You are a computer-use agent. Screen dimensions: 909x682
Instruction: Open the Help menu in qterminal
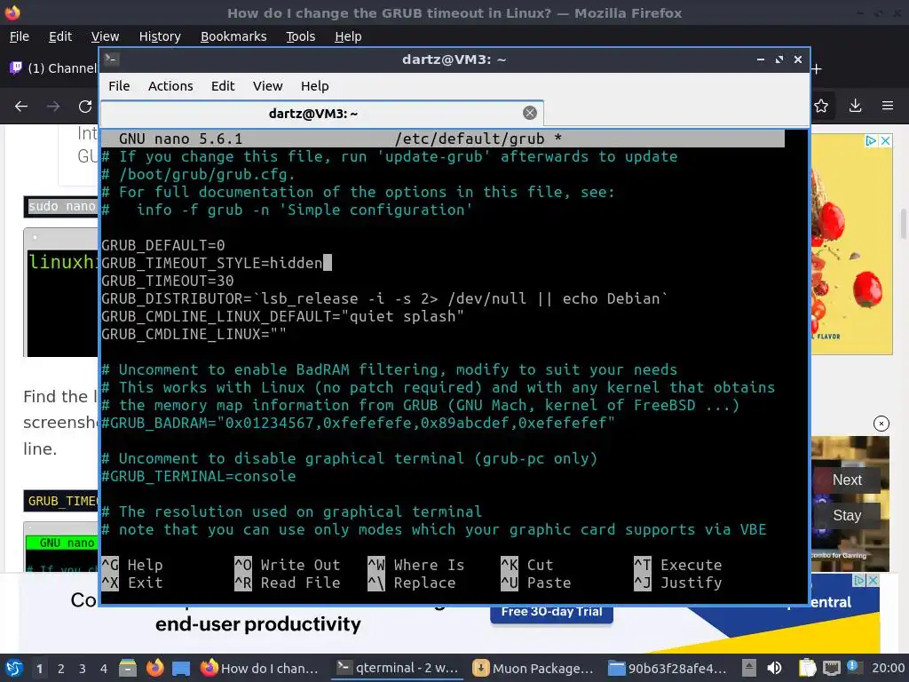[315, 86]
